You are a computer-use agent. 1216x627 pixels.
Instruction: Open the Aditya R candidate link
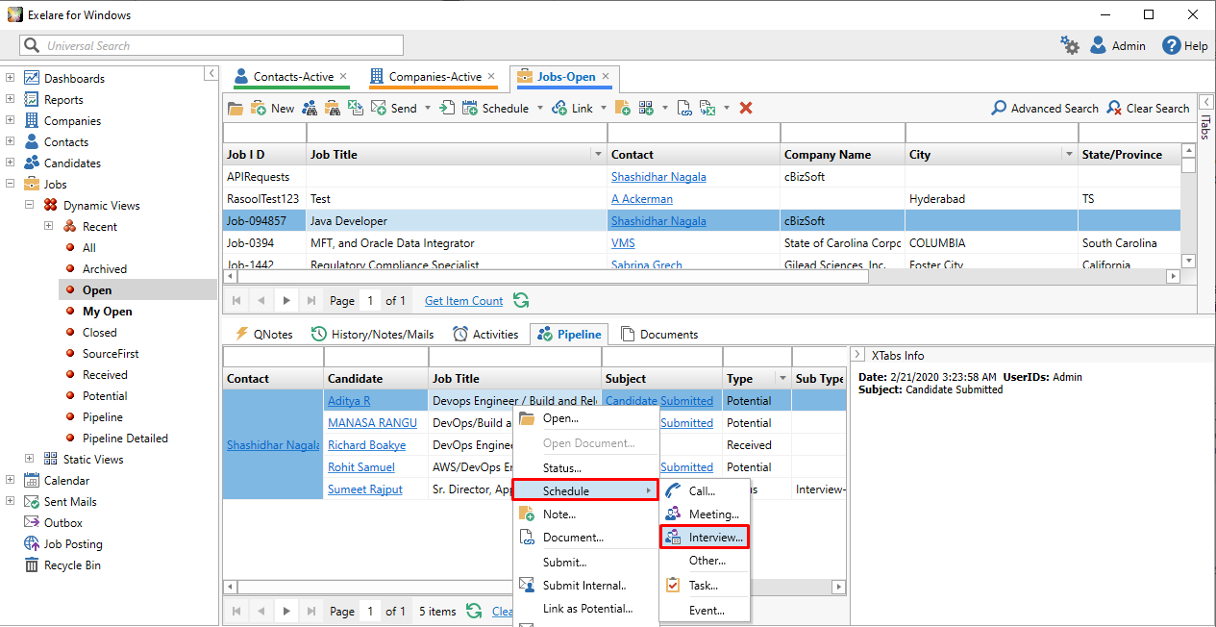pyautogui.click(x=349, y=401)
